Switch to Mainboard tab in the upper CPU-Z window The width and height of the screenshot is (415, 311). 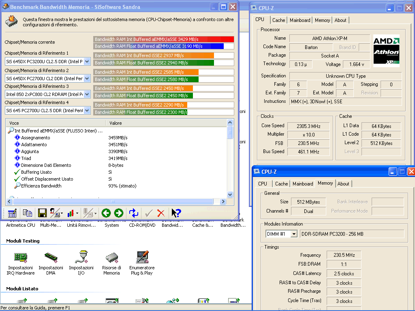(x=300, y=20)
